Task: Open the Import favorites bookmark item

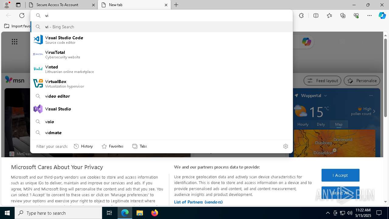Action: click(17, 26)
